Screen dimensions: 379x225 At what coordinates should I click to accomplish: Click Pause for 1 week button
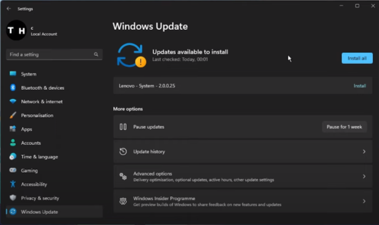pos(344,127)
